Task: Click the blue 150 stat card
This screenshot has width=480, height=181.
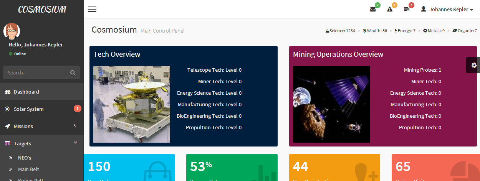Action: point(129,168)
